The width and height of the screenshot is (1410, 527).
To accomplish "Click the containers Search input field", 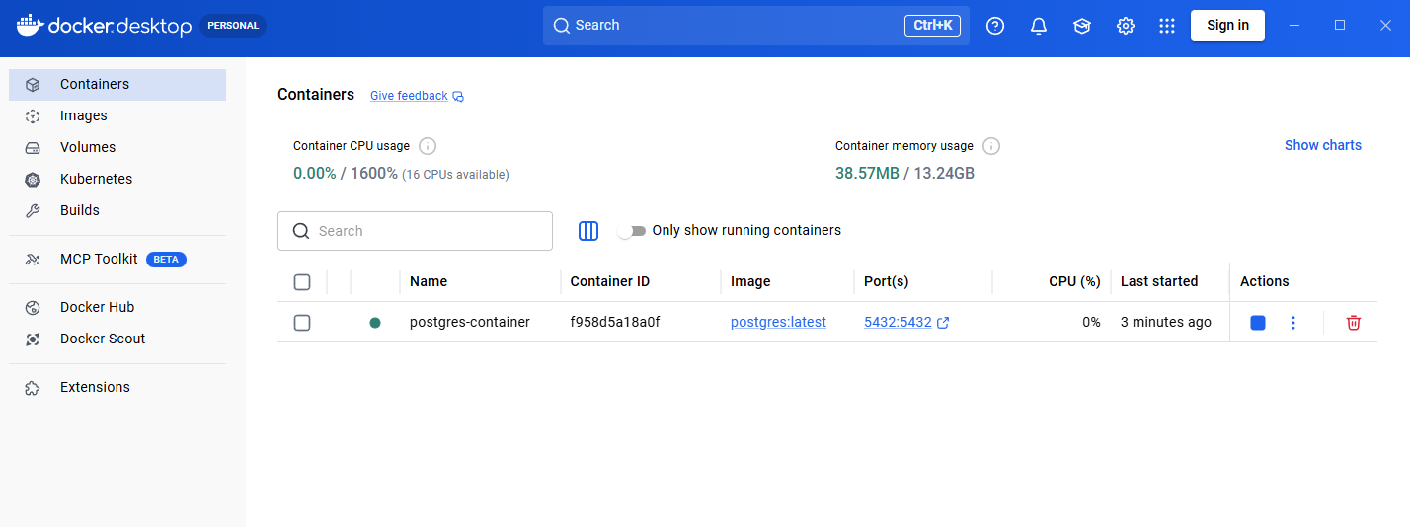I will click(x=415, y=231).
